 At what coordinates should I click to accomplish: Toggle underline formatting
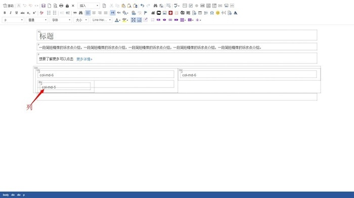click(x=17, y=13)
